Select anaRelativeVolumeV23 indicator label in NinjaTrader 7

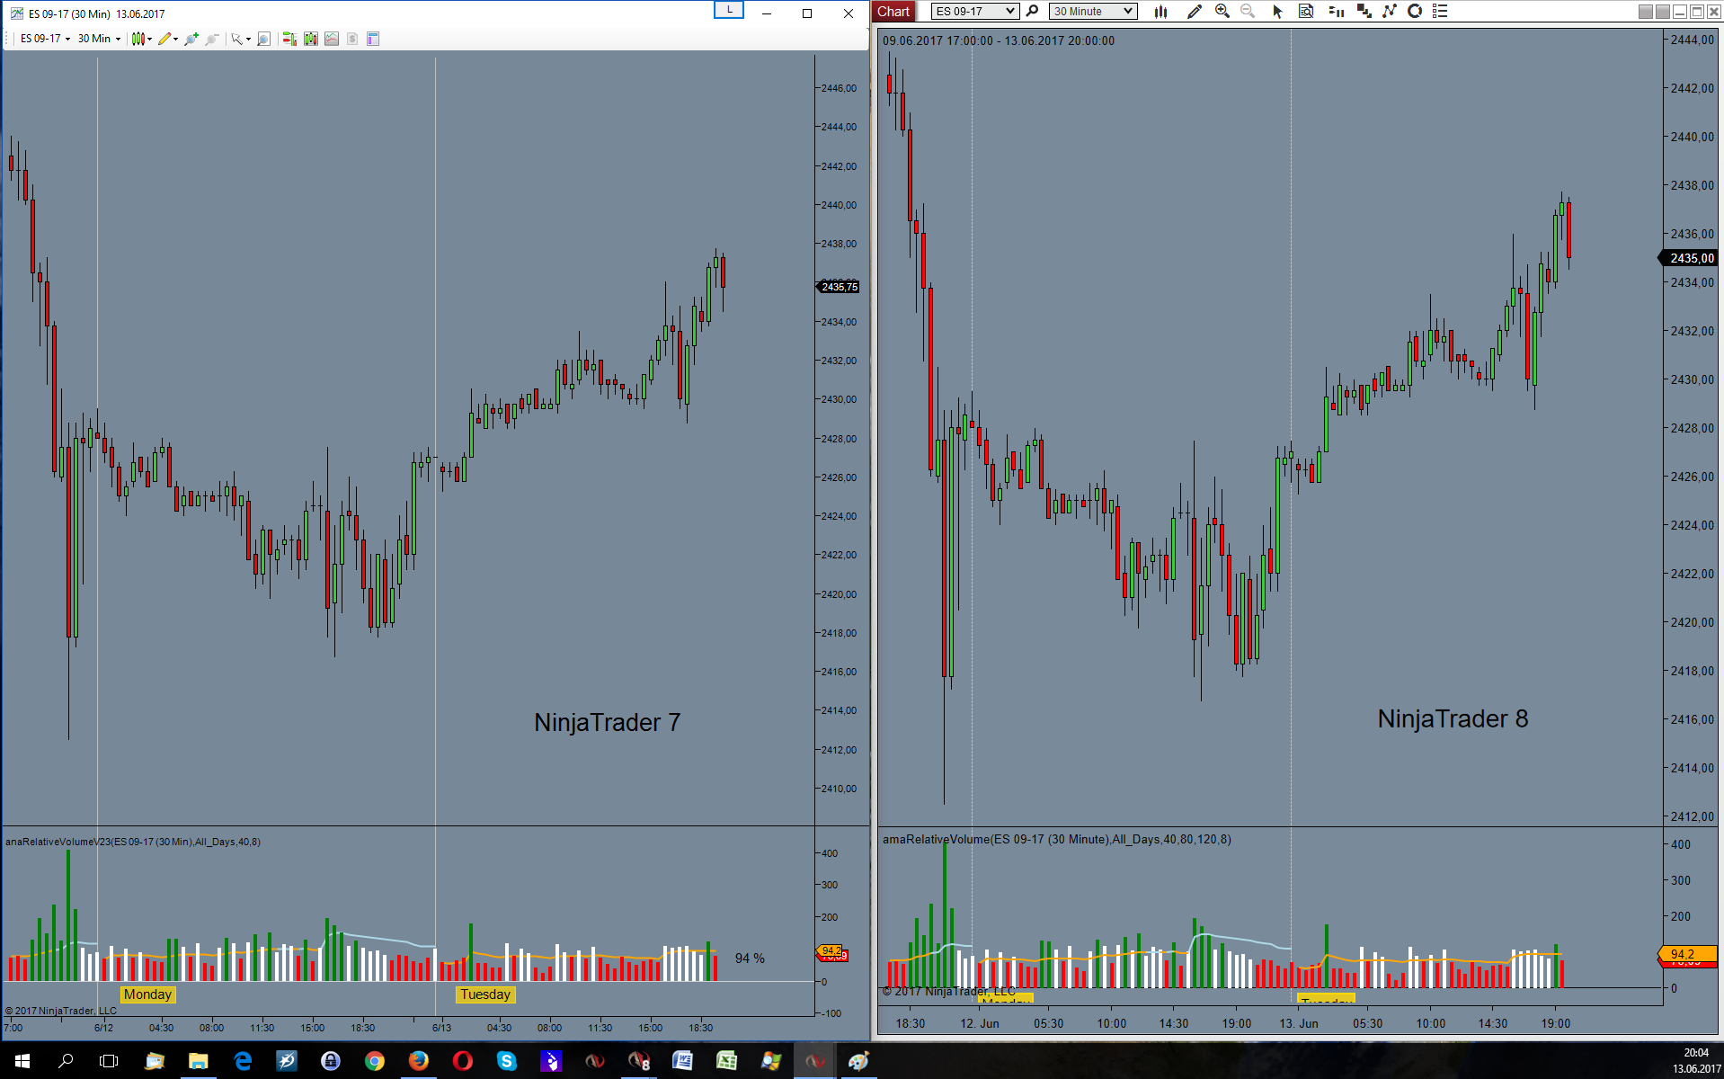pyautogui.click(x=133, y=842)
